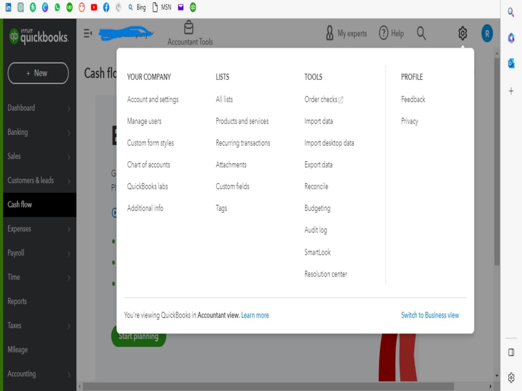Viewport: 522px width, 391px height.
Task: Open Sales in the sidebar
Action: 14,156
